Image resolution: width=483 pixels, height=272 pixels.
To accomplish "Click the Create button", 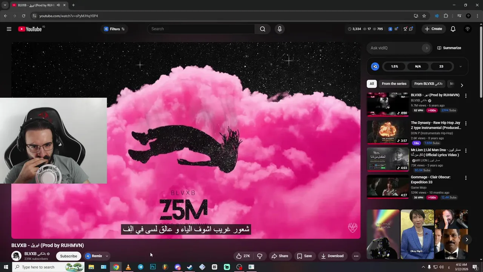I will coord(434,29).
